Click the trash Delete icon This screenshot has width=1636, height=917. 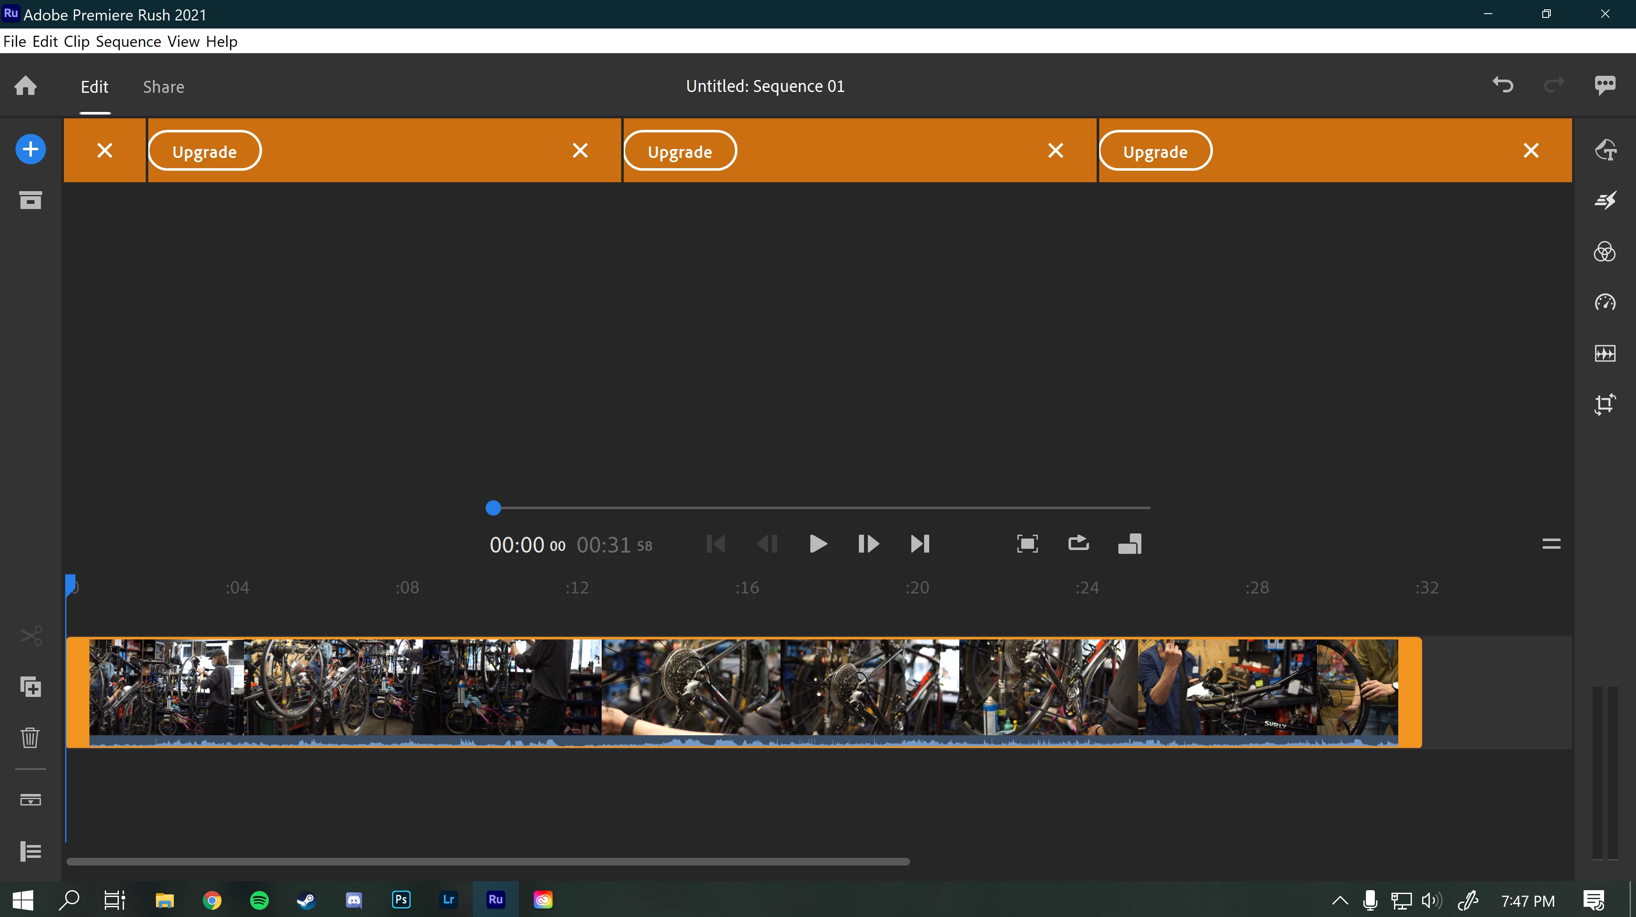click(x=31, y=737)
